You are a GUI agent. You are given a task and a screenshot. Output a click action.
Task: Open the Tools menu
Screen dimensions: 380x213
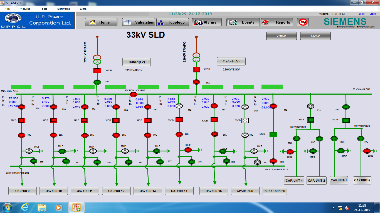[x=44, y=9]
